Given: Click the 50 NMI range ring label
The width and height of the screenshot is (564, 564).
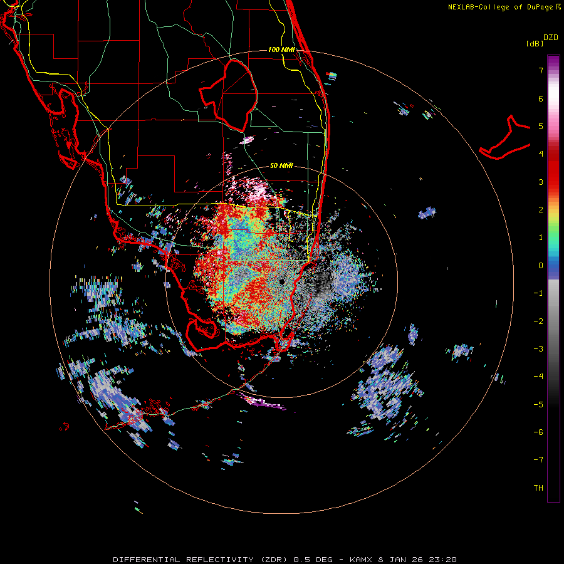Looking at the screenshot, I should pos(281,165).
